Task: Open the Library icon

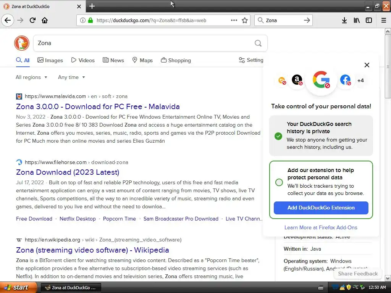Action: (x=357, y=20)
